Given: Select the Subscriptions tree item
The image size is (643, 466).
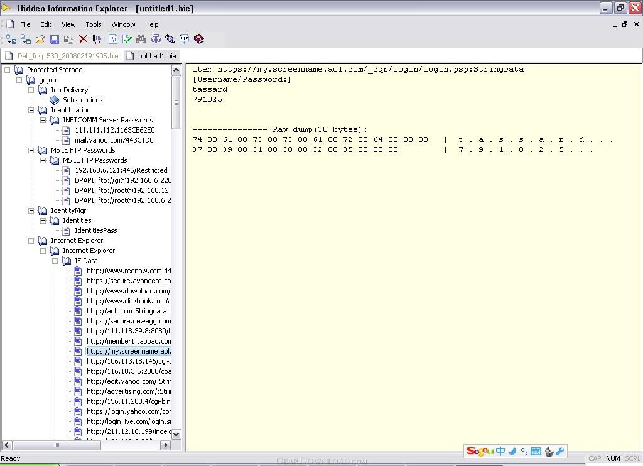Looking at the screenshot, I should pyautogui.click(x=82, y=100).
